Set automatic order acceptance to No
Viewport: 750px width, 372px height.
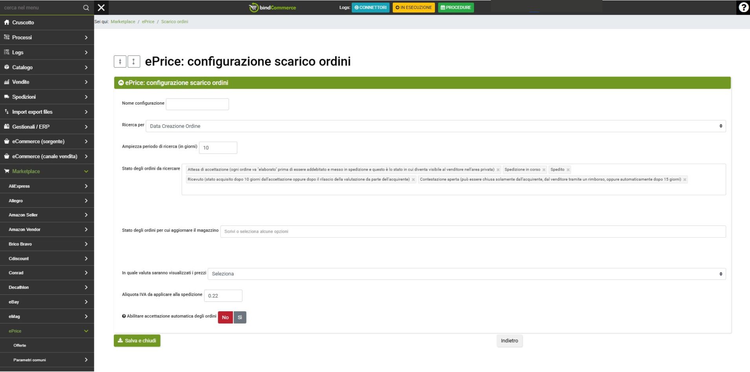pyautogui.click(x=225, y=318)
